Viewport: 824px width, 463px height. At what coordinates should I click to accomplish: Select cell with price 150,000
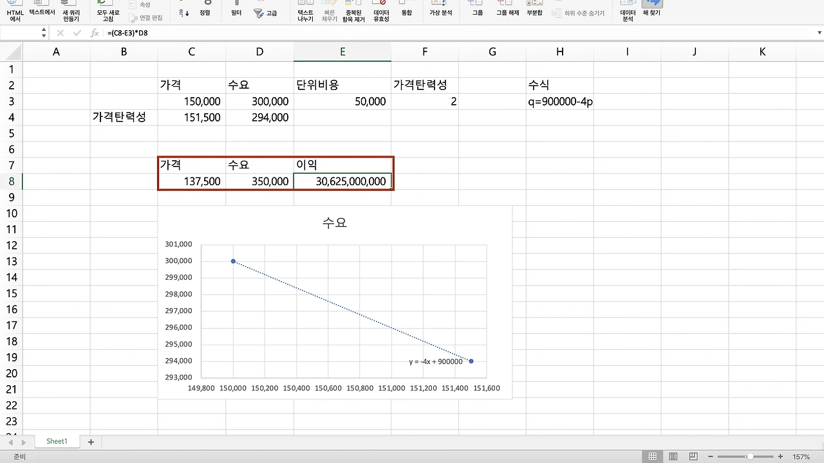click(192, 102)
